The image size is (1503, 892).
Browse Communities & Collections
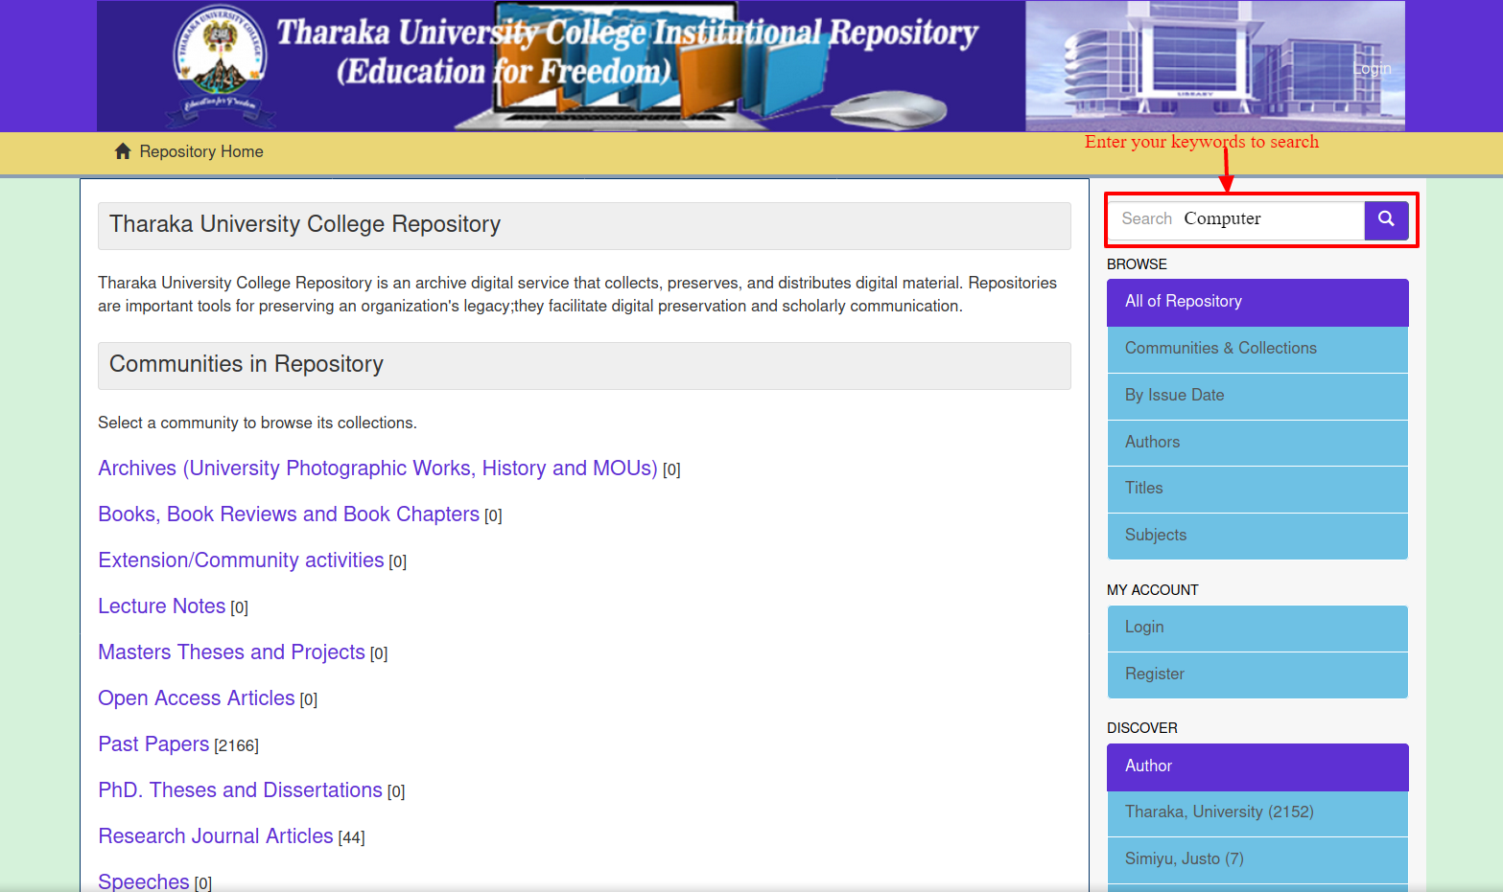pyautogui.click(x=1257, y=349)
